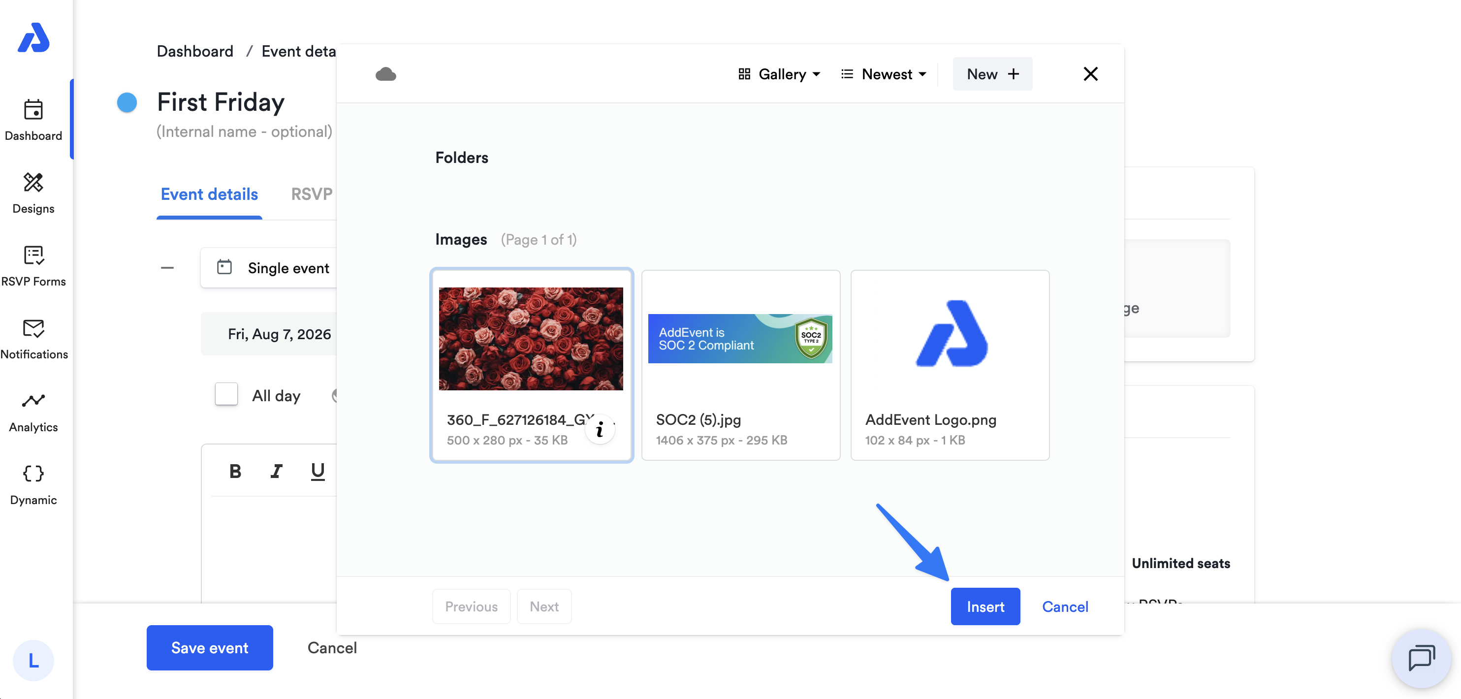
Task: Save the event
Action: (210, 648)
